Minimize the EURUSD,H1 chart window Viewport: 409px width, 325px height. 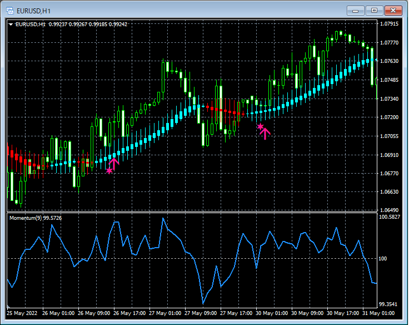point(355,11)
